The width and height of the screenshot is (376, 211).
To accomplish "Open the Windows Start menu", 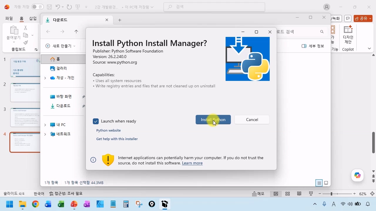I will coord(9,204).
